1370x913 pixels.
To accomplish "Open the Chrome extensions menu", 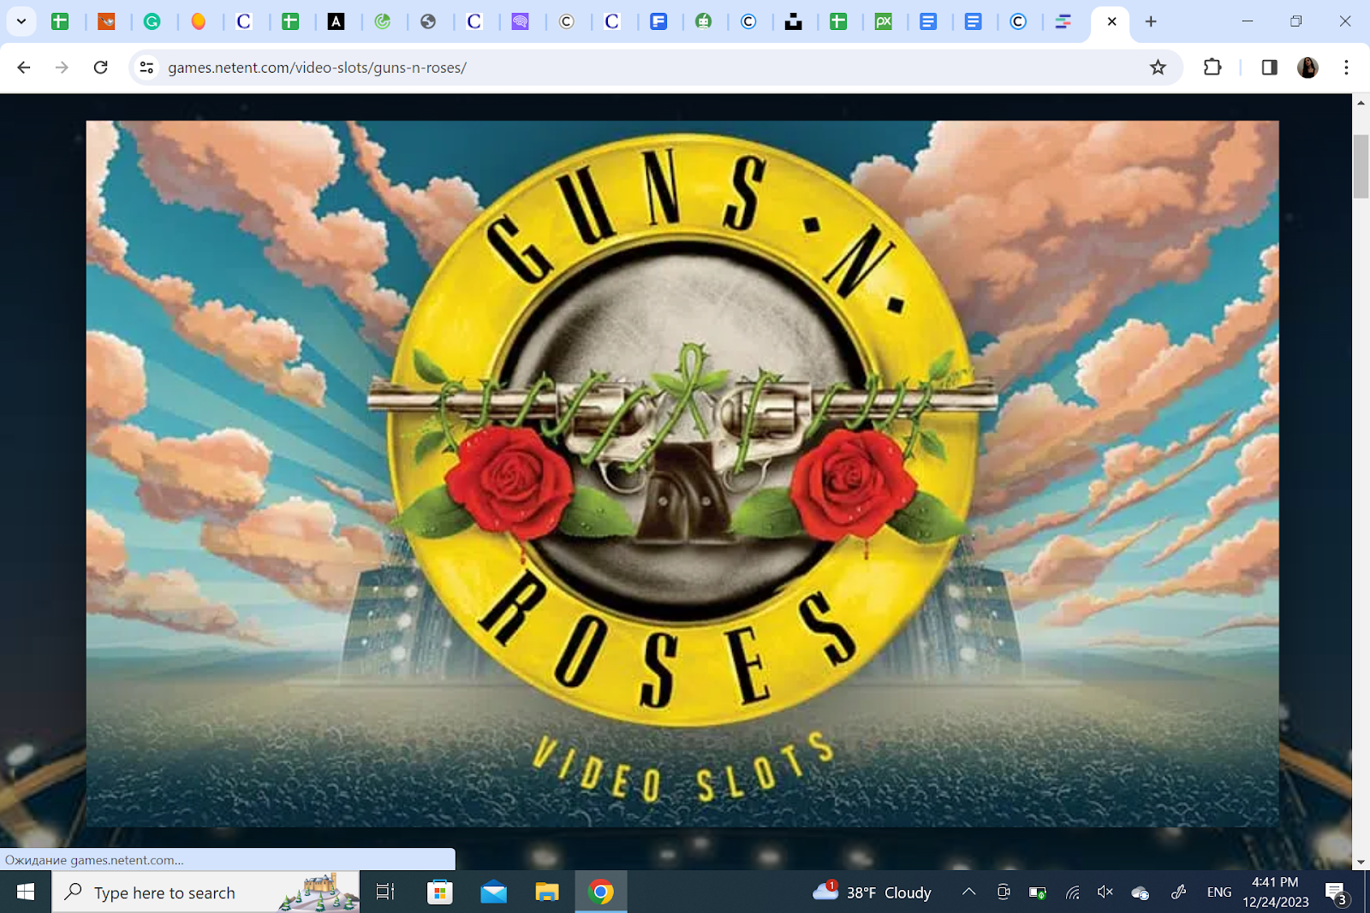I will (1212, 67).
